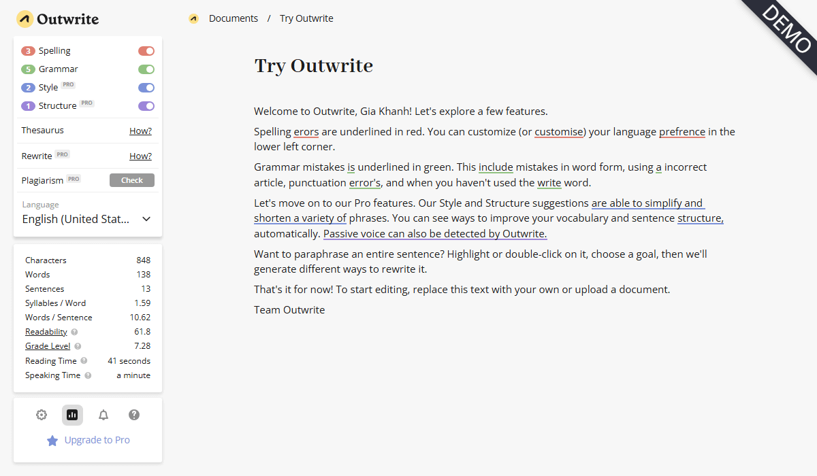This screenshot has height=476, width=817.
Task: Click Upgrade to Pro link
Action: 97,440
